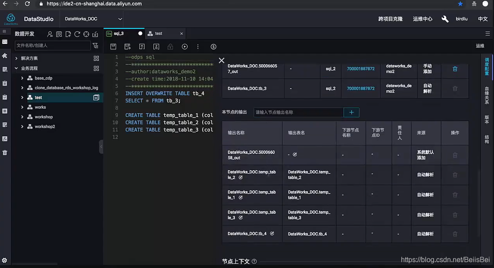The width and height of the screenshot is (494, 268).
Task: Open the right-side list menu icon of tab bar
Action: point(487,33)
